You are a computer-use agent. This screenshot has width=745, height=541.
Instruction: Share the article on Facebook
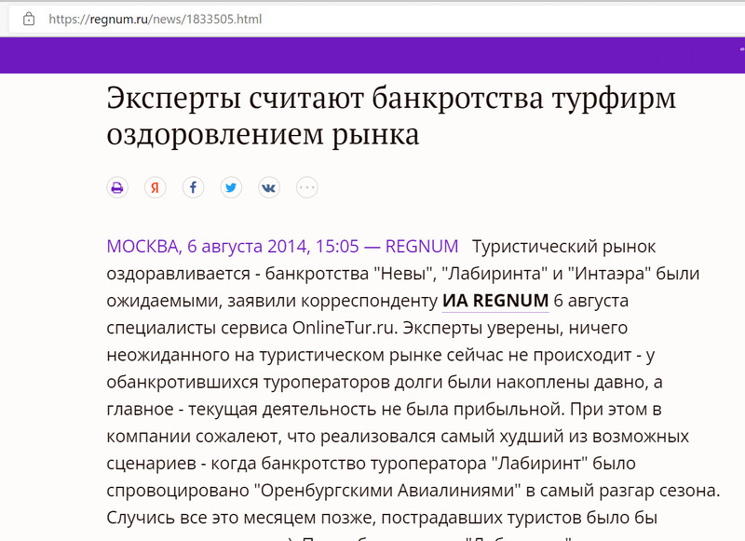[x=193, y=188]
